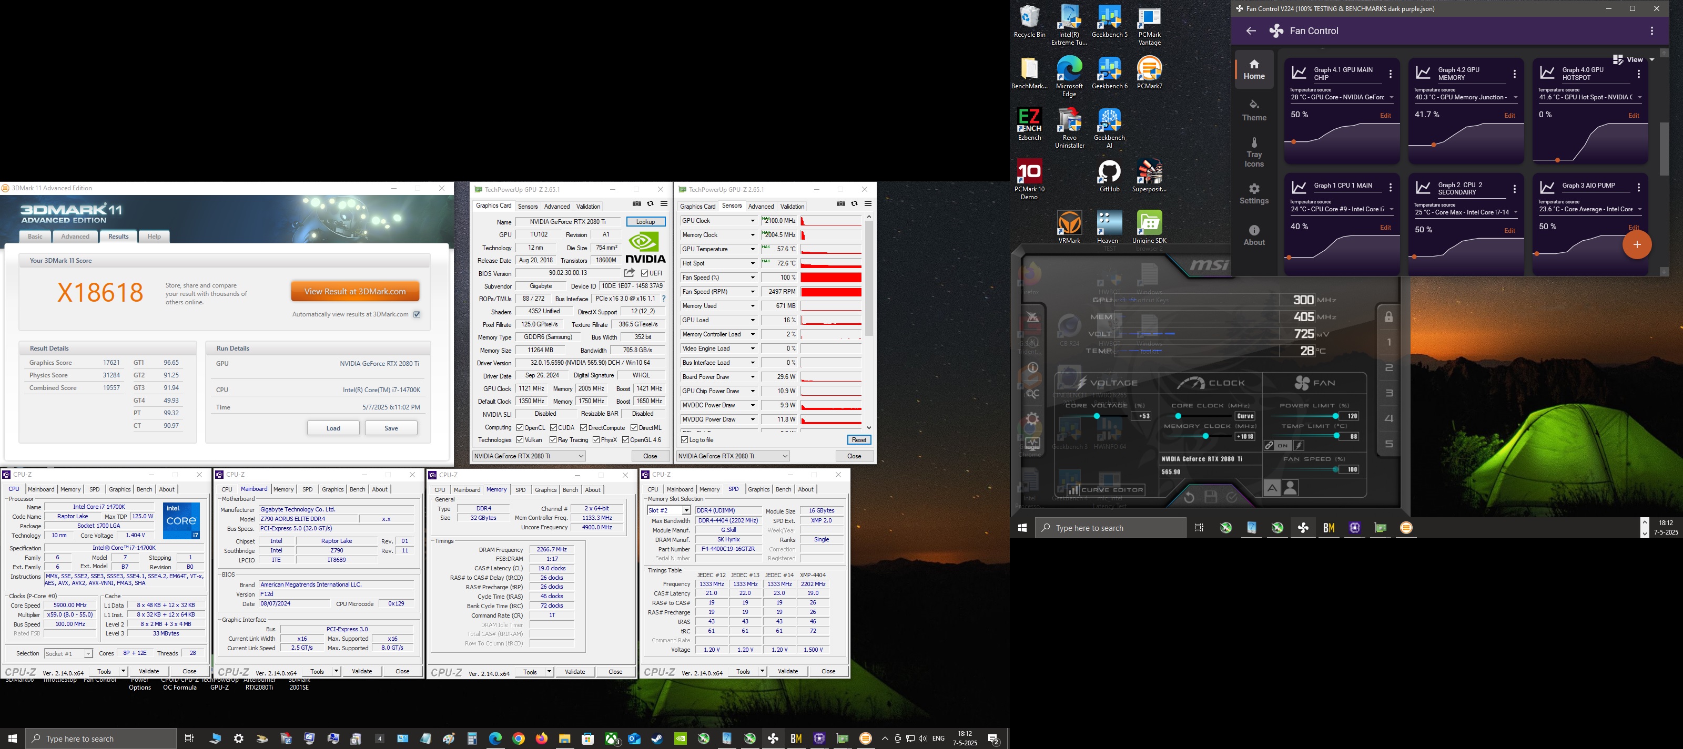Open CPU-Z SPD Slot #2 dropdown
Image resolution: width=1683 pixels, height=749 pixels.
click(x=668, y=510)
